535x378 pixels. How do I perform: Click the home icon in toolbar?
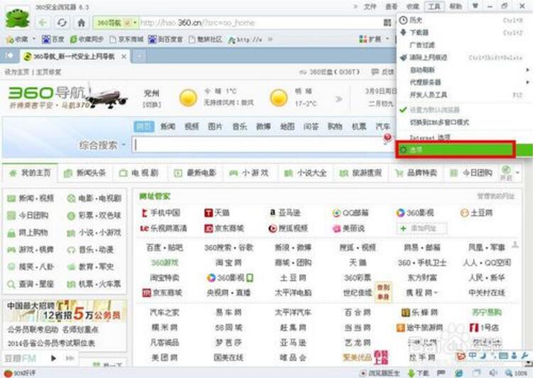[81, 23]
